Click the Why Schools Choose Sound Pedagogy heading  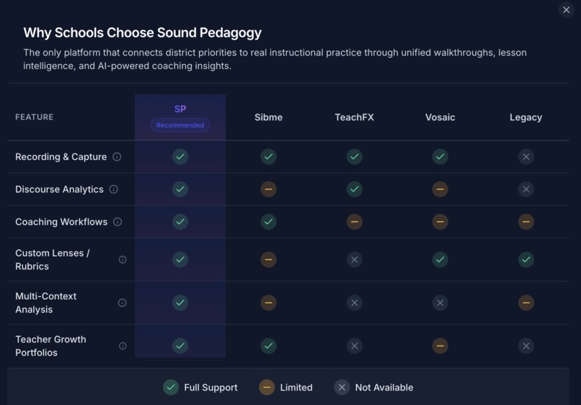point(142,33)
